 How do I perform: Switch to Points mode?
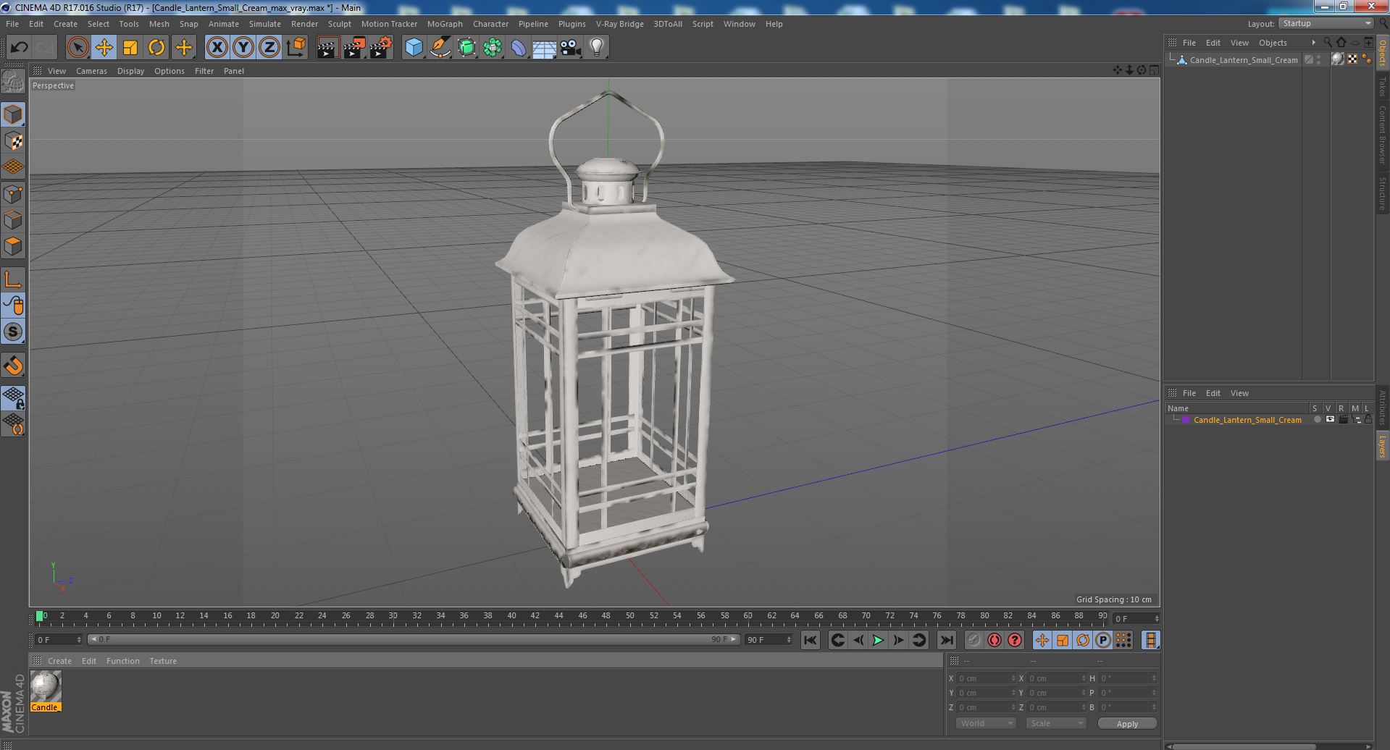point(13,194)
